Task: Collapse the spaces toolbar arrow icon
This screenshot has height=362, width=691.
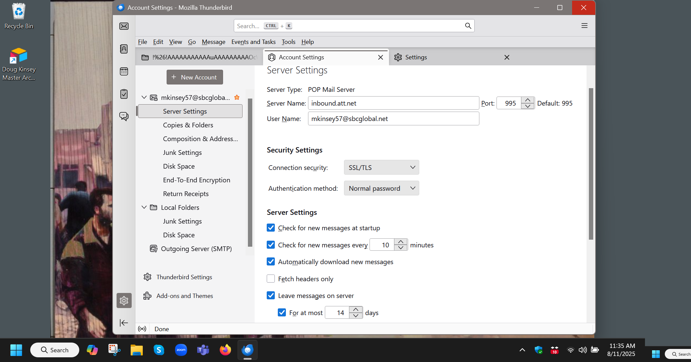Action: pyautogui.click(x=124, y=323)
